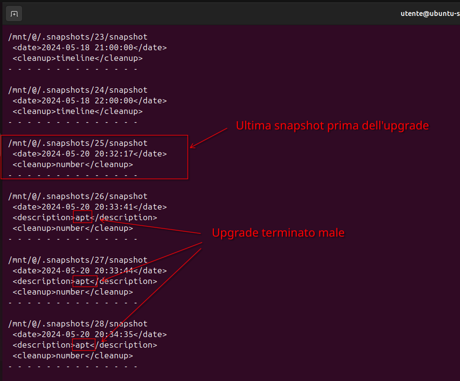This screenshot has width=460, height=381.
Task: Click the boxed apt description in snapshot 27
Action: pos(84,281)
